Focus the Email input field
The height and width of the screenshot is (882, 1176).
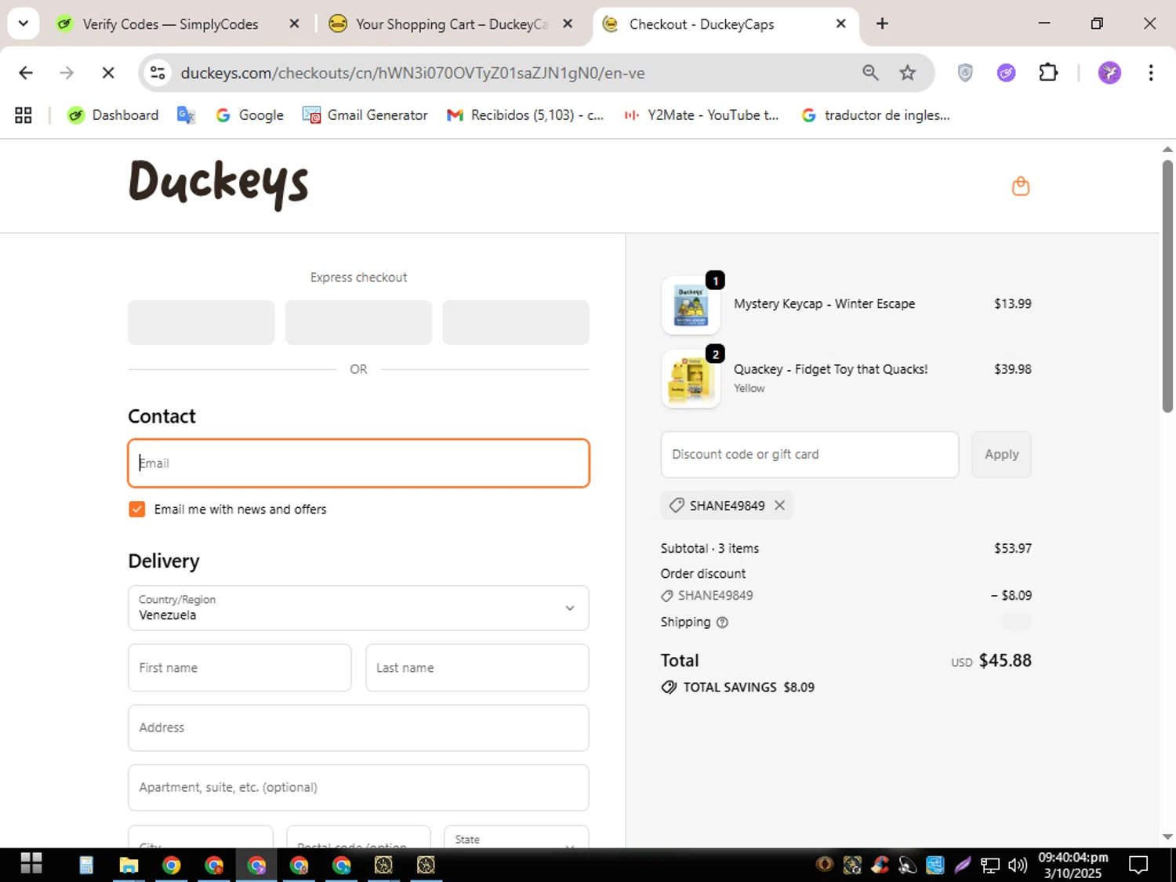(x=358, y=463)
